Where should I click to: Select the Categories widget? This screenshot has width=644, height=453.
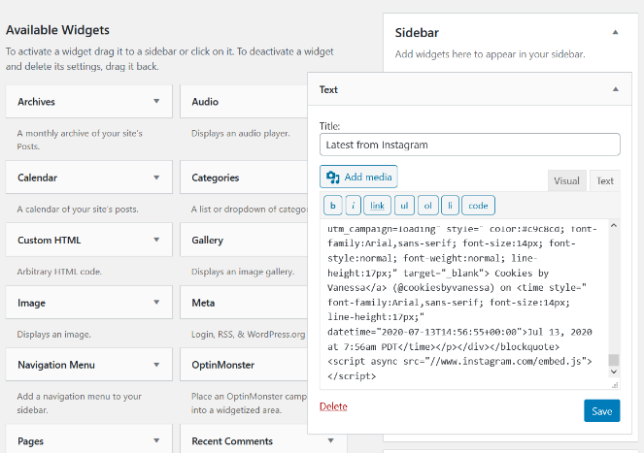coord(244,178)
